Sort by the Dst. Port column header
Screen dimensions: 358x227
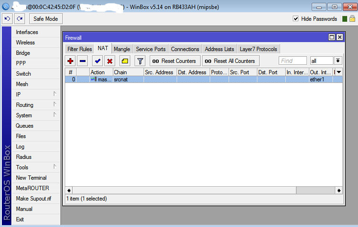(271, 72)
